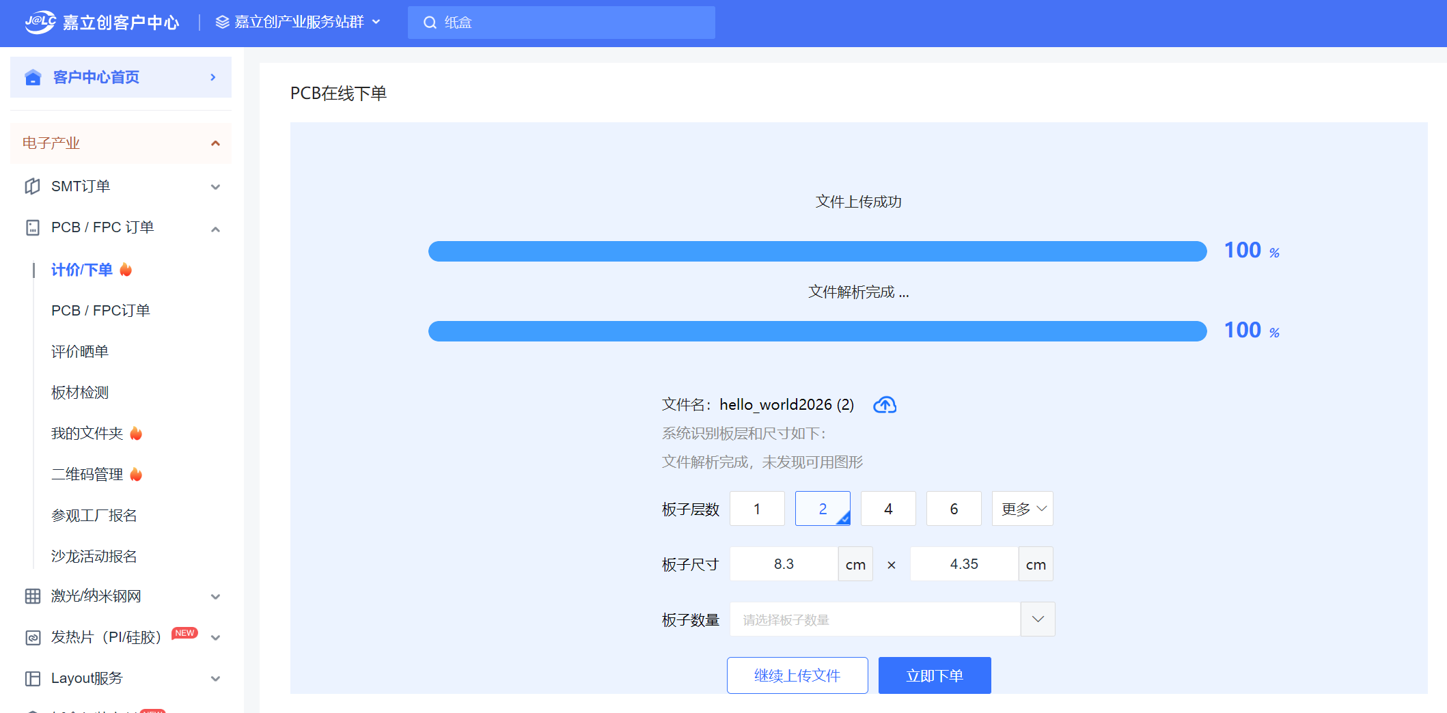Image resolution: width=1447 pixels, height=713 pixels.
Task: Click the 立即下单 button
Action: [x=935, y=675]
